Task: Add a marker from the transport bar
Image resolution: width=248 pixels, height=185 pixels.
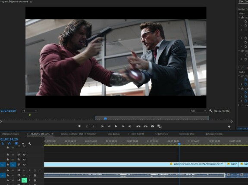Action: click(79, 126)
